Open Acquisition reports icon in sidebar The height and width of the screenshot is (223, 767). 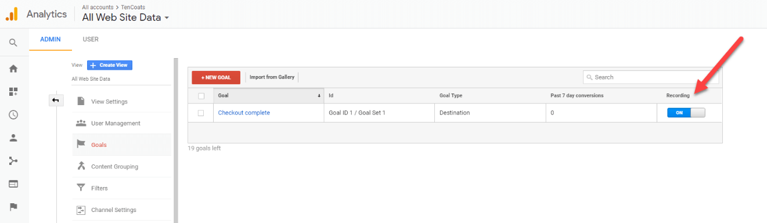click(13, 161)
